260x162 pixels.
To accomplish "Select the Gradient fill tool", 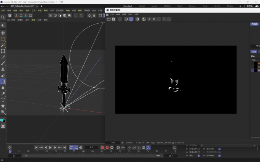I will pos(3,82).
